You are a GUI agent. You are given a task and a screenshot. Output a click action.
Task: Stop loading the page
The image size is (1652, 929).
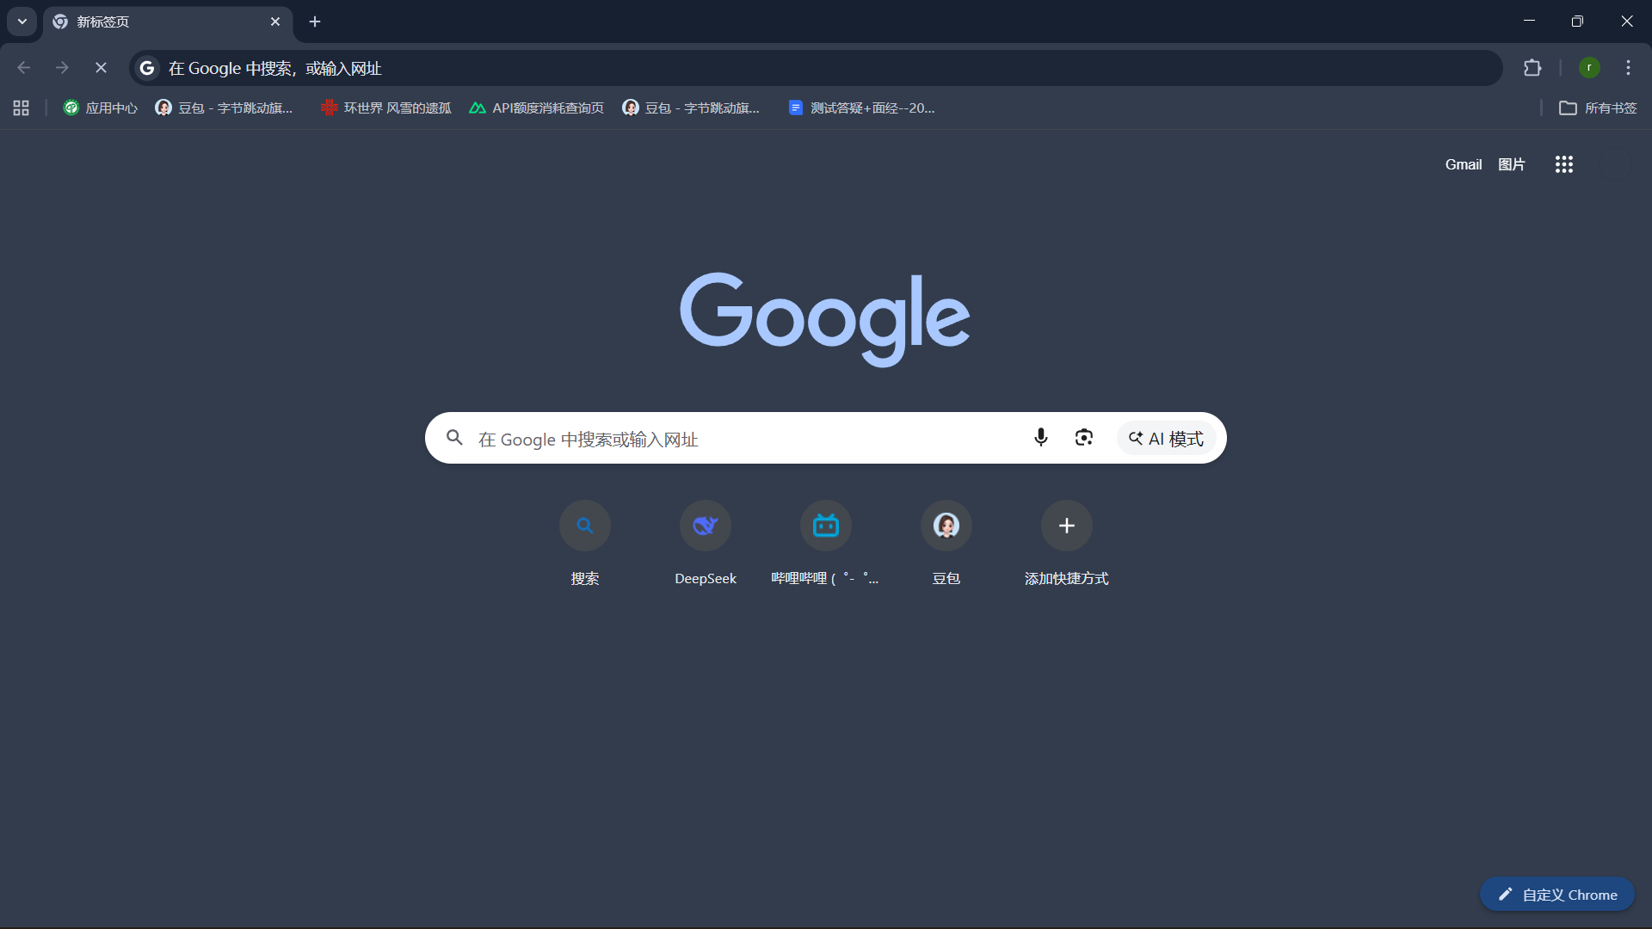(101, 68)
